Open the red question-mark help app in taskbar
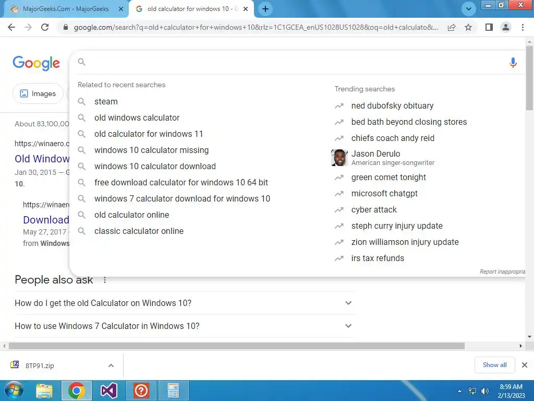Image resolution: width=534 pixels, height=401 pixels. click(141, 391)
